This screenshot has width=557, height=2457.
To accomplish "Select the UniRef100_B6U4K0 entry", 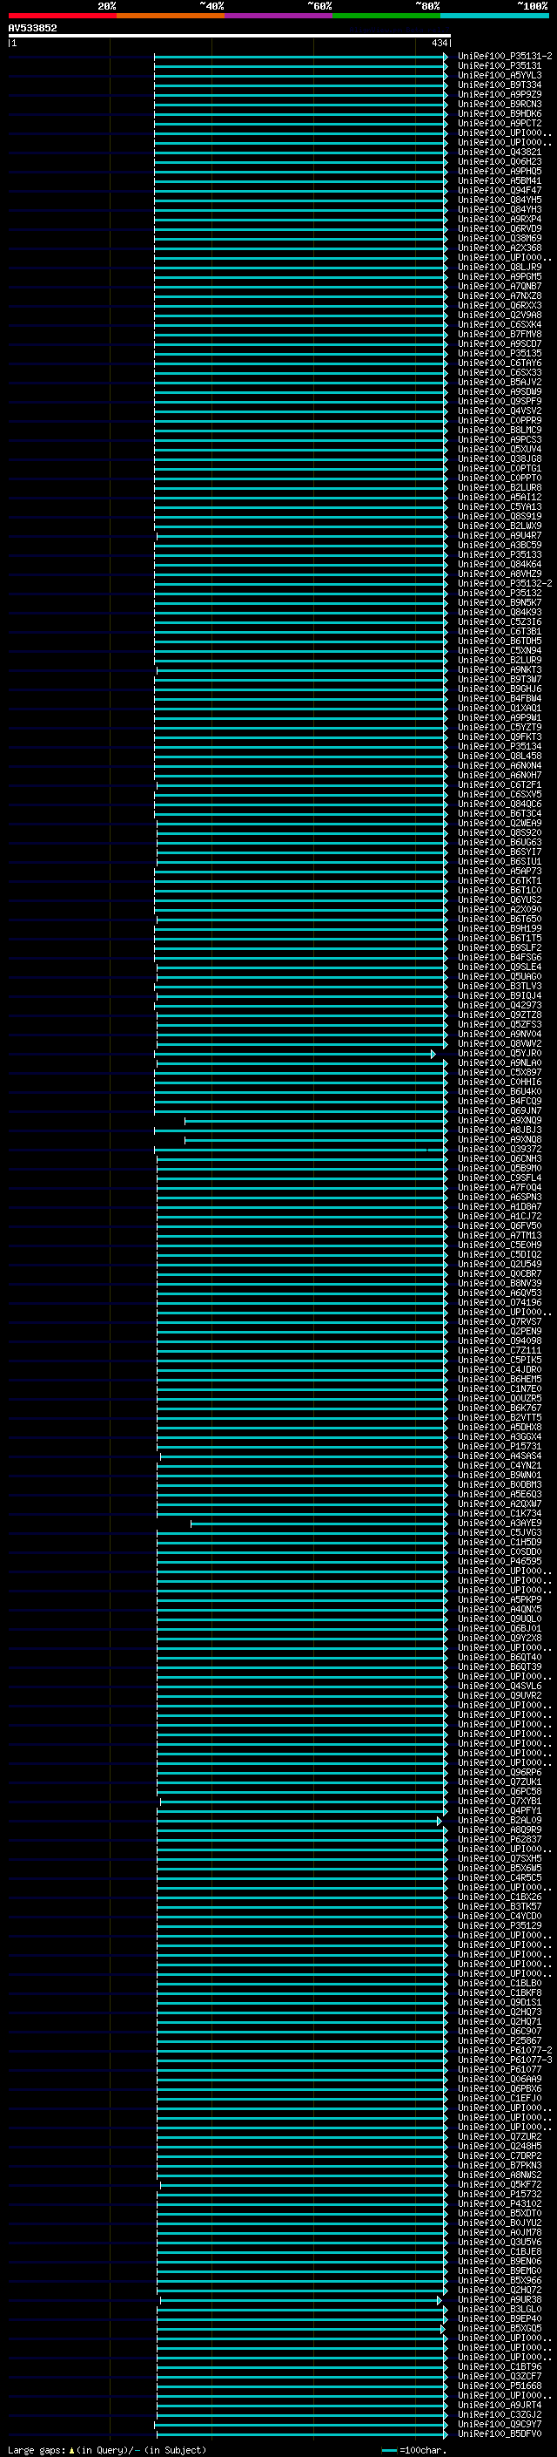I will 500,1091.
